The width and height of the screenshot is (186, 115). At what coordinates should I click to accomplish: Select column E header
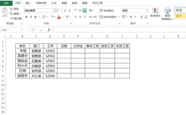click(64, 36)
